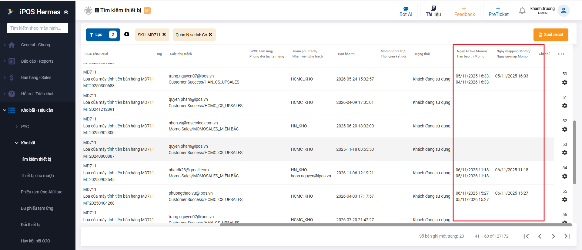Screen dimensions: 582x250
Task: Open settings gear for row 53
Action: [565, 153]
